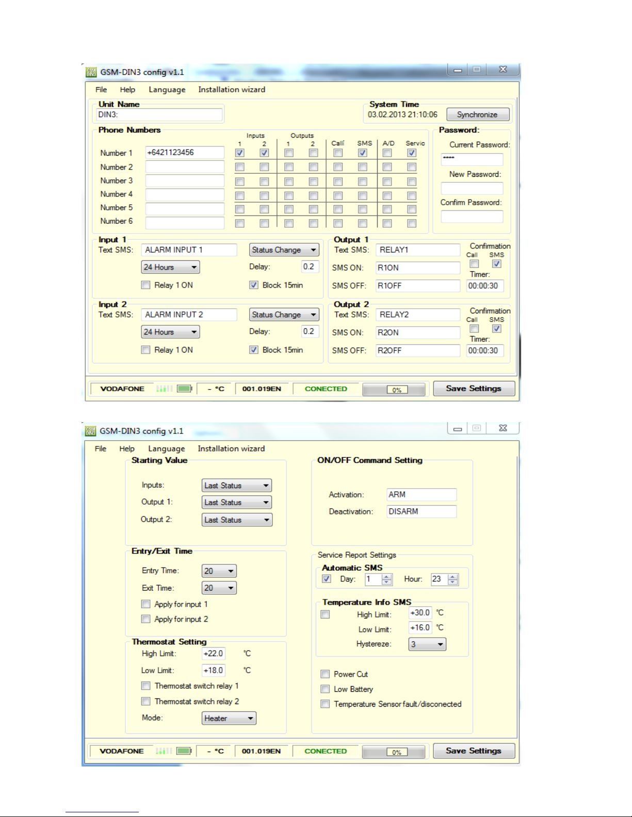Viewport: 632px width, 817px height.
Task: Check Relay 1 ON under Input 2
Action: pos(146,350)
